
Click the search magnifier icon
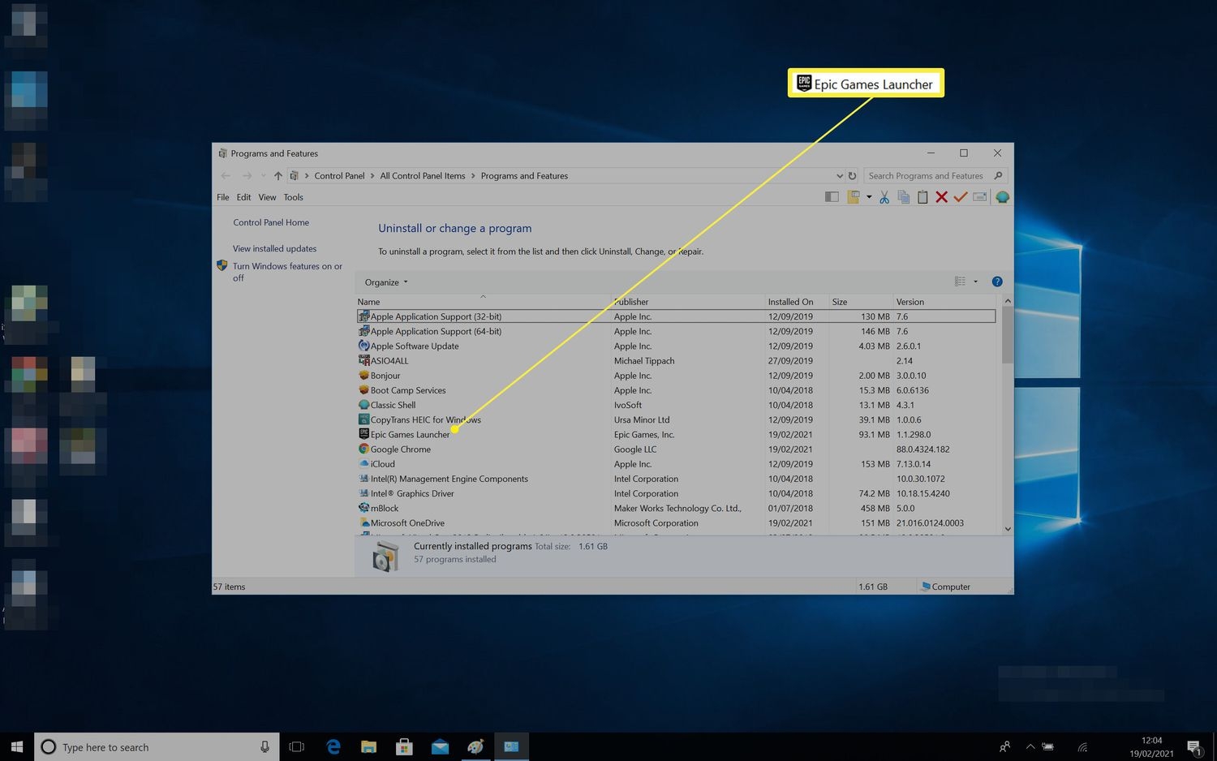(998, 176)
